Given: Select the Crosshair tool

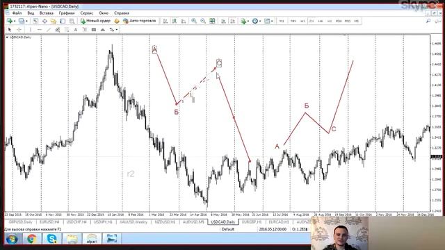Looking at the screenshot, I should click(19, 29).
